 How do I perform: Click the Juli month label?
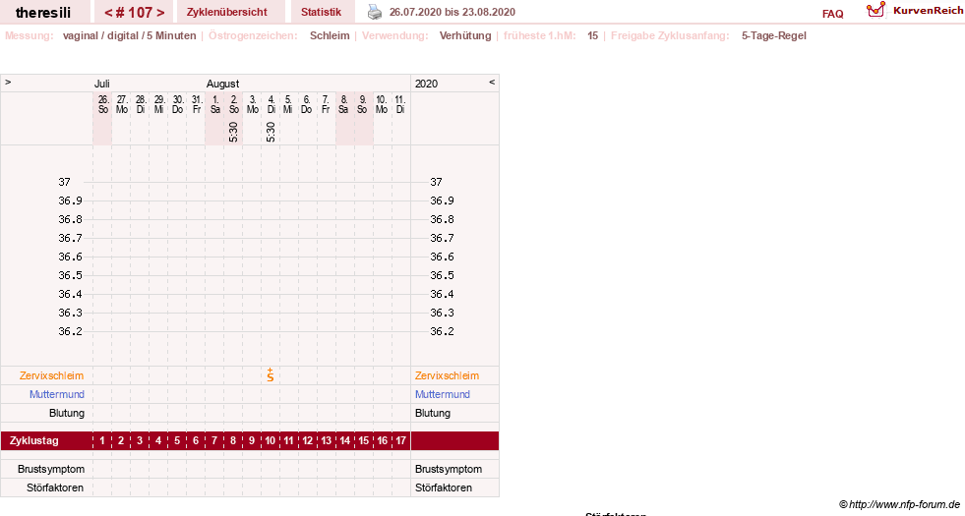(x=101, y=84)
